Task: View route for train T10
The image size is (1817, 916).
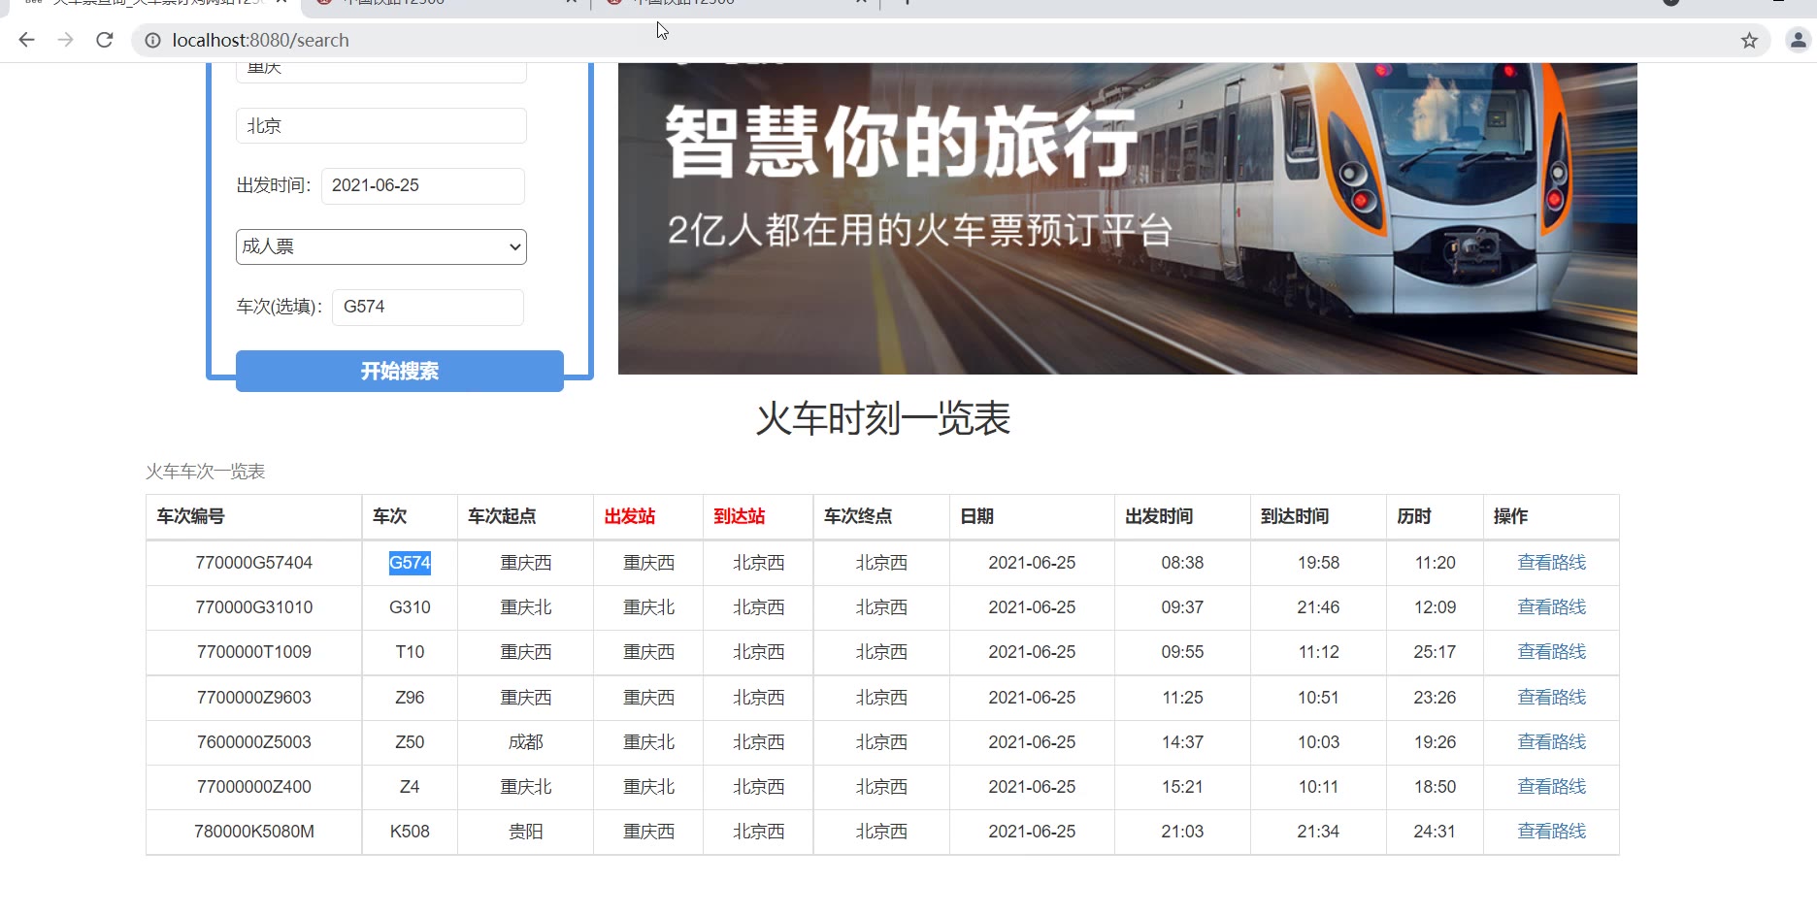Action: (x=1551, y=652)
